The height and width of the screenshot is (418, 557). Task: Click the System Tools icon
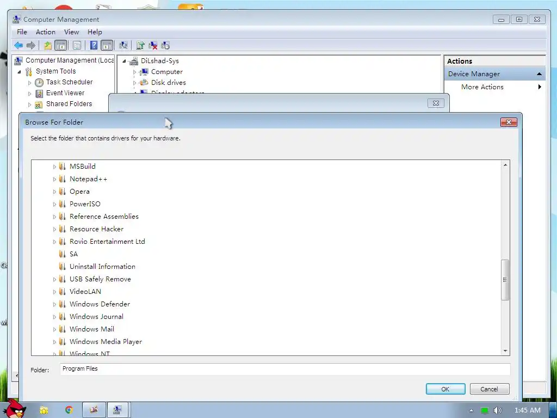[x=28, y=72]
